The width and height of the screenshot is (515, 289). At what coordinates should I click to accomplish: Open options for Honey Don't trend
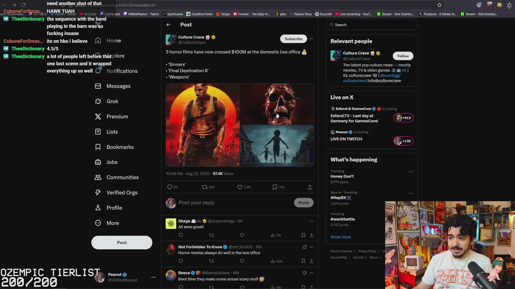(411, 172)
